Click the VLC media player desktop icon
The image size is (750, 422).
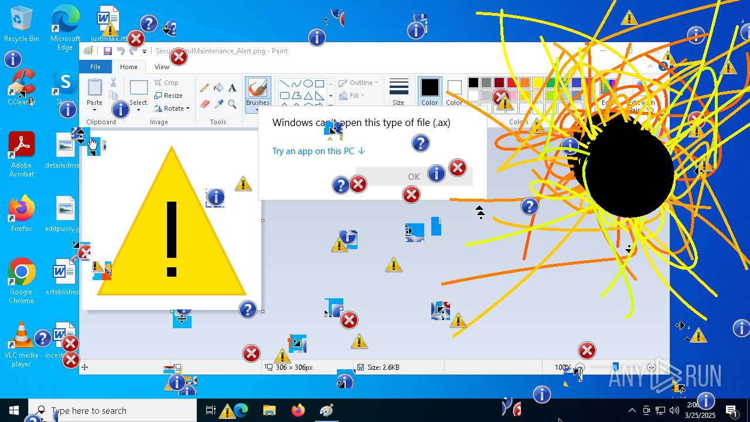(22, 345)
